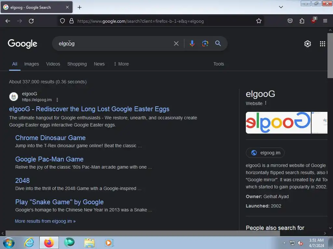Open the elgooG site favicon in result
The image size is (333, 249).
click(x=14, y=97)
